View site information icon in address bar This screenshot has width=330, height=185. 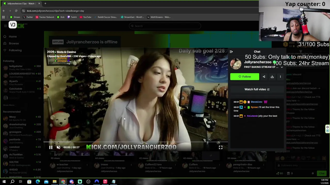[23, 11]
